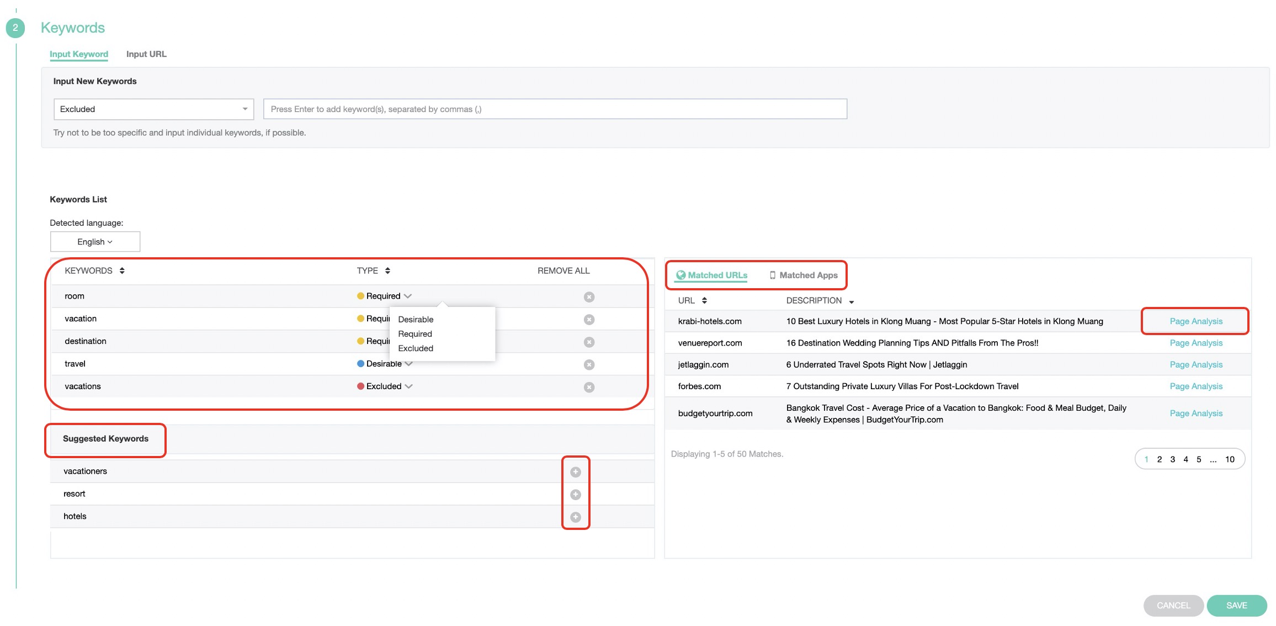Remove the 'room' keyword with its X icon
The height and width of the screenshot is (626, 1276).
[589, 297]
